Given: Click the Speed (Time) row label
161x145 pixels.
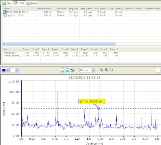Looking at the screenshot, I should (x=10, y=53).
